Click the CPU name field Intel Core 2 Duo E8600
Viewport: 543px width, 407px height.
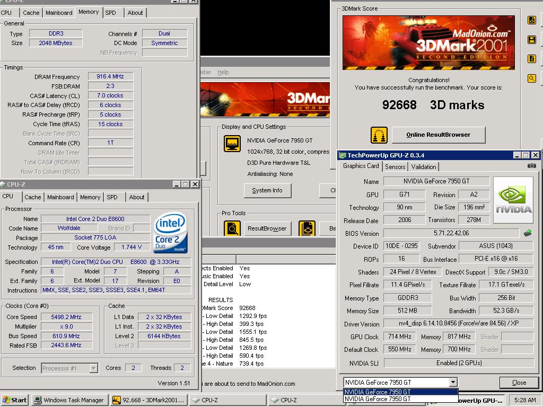click(x=95, y=219)
